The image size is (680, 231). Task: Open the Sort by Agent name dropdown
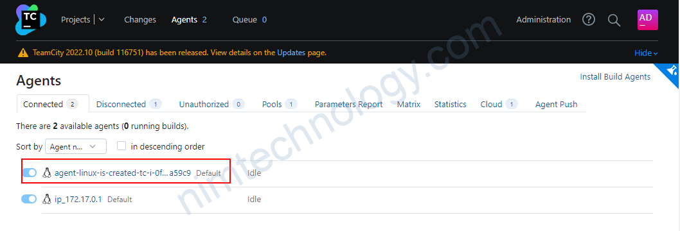[x=76, y=146]
